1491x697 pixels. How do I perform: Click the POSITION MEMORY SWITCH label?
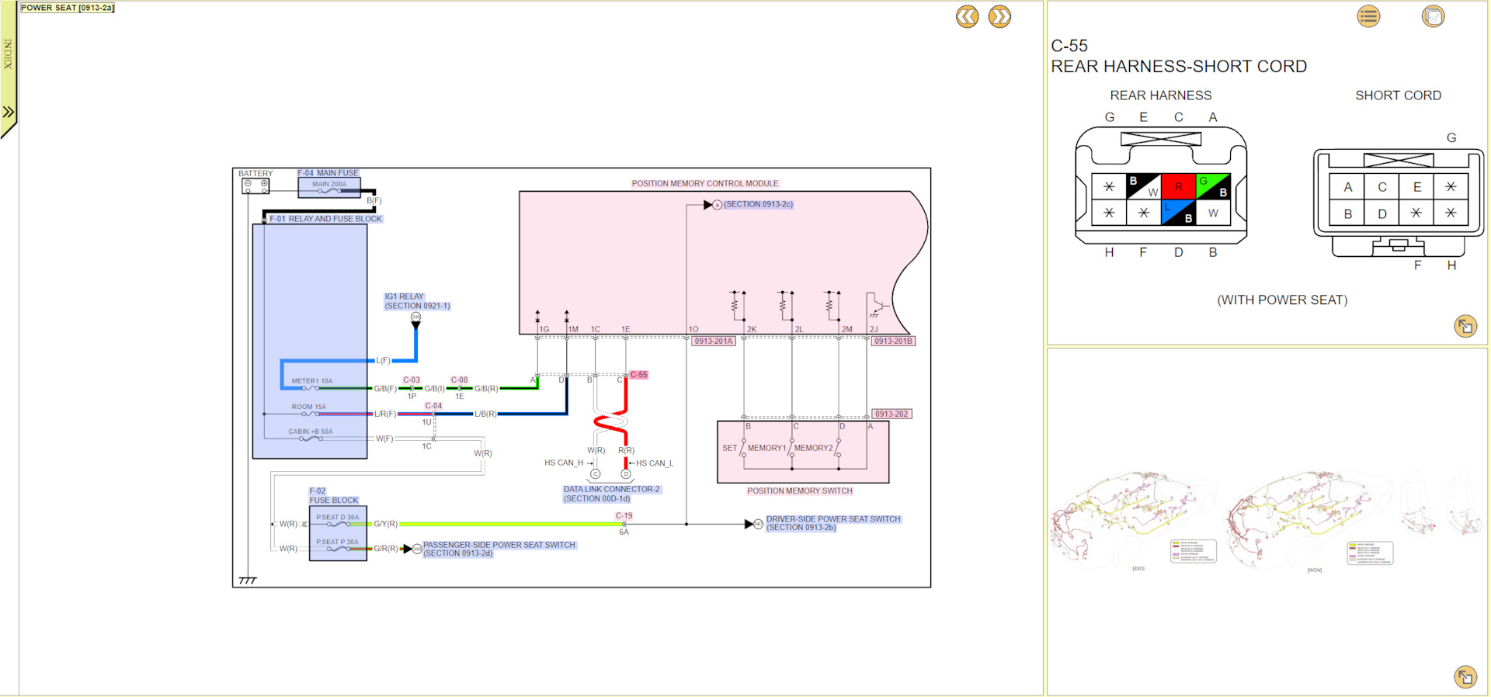click(x=800, y=491)
